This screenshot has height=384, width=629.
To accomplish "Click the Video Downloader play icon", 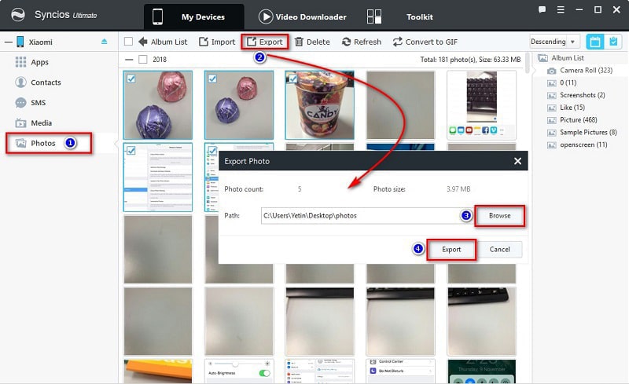I will pos(266,16).
